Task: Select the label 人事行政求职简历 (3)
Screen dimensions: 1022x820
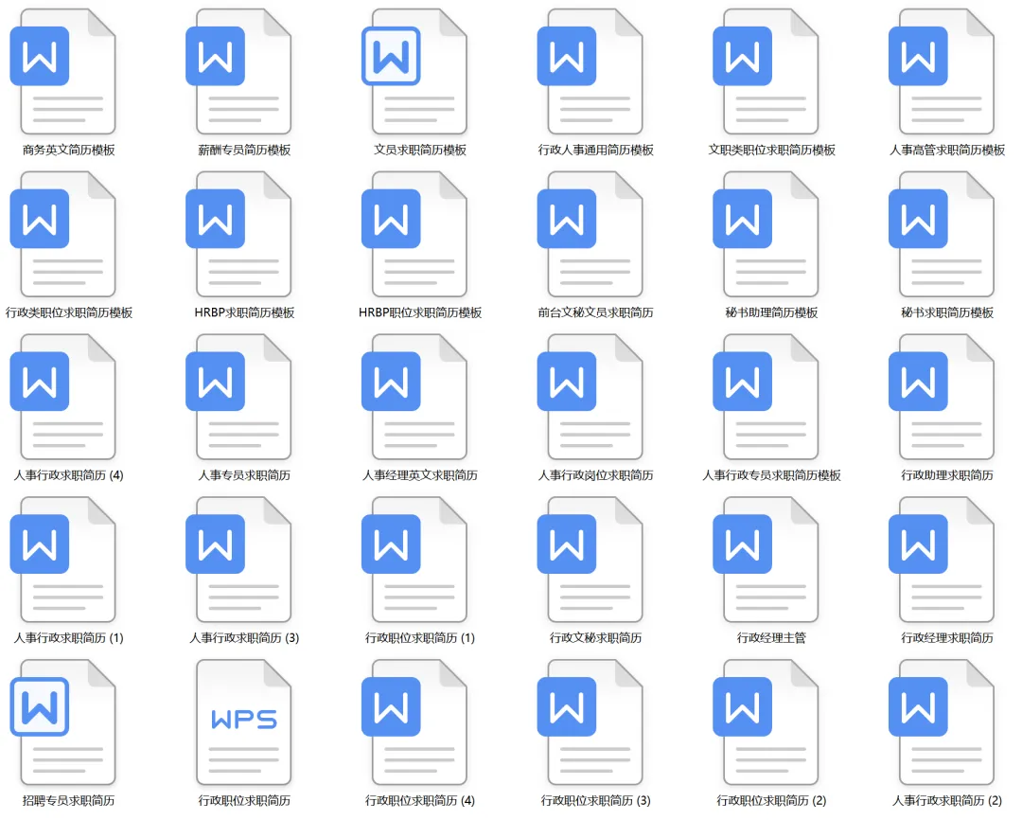Action: (244, 637)
